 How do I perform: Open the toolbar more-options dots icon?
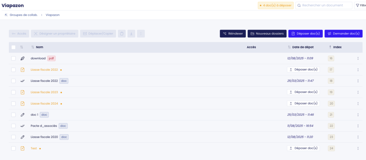coord(141,34)
